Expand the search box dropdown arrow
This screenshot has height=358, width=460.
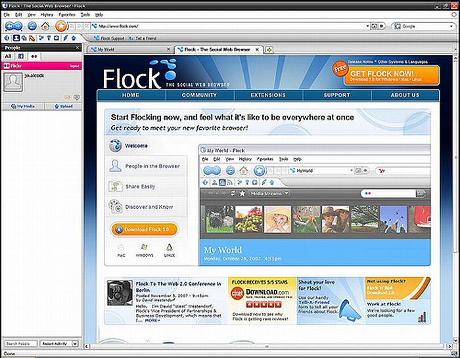(x=451, y=26)
